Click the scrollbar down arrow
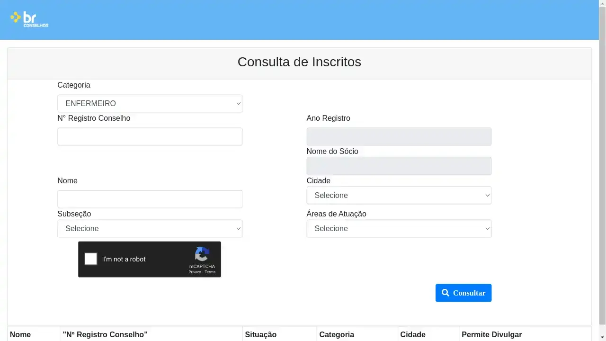This screenshot has width=606, height=341. click(602, 337)
